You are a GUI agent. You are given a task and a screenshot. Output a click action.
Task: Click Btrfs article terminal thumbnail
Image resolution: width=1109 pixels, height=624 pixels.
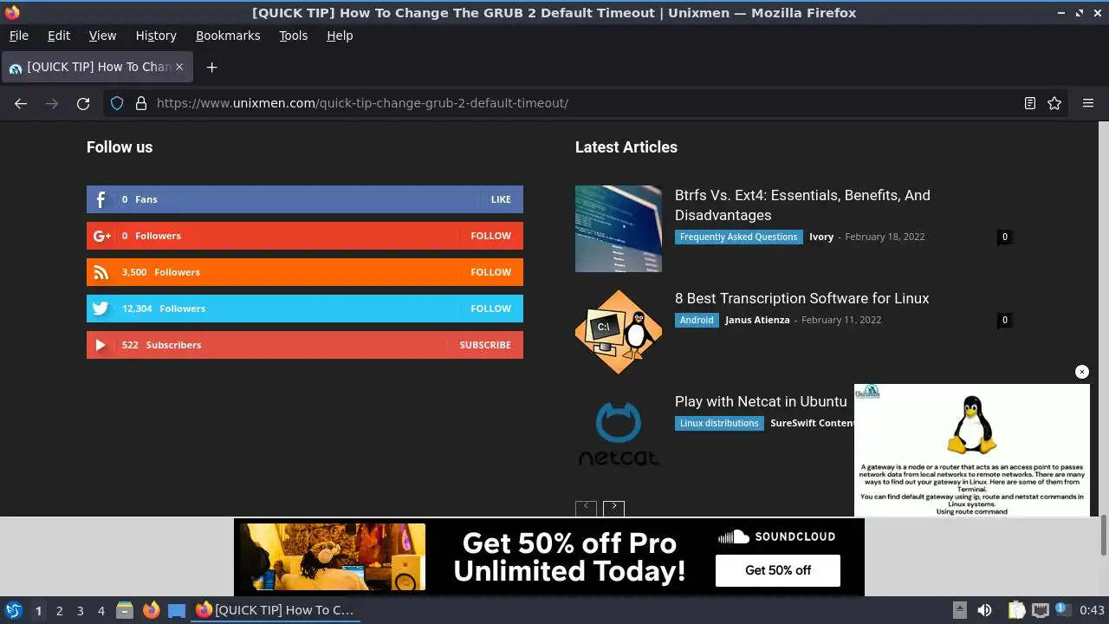619,229
